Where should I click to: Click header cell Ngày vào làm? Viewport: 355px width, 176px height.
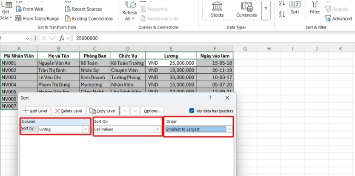[x=215, y=56]
